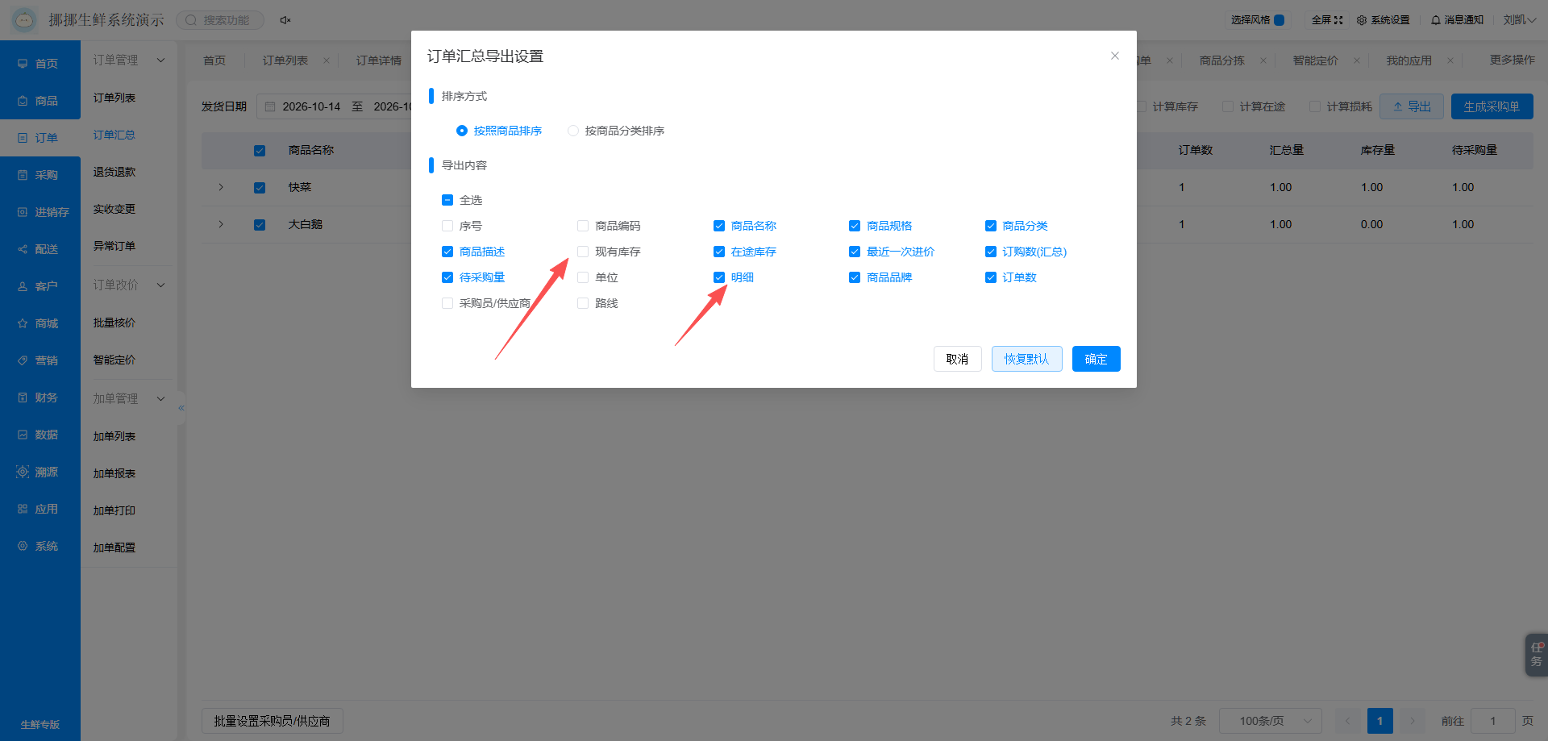
Task: Click the 消息通知 bell icon
Action: tap(1436, 20)
